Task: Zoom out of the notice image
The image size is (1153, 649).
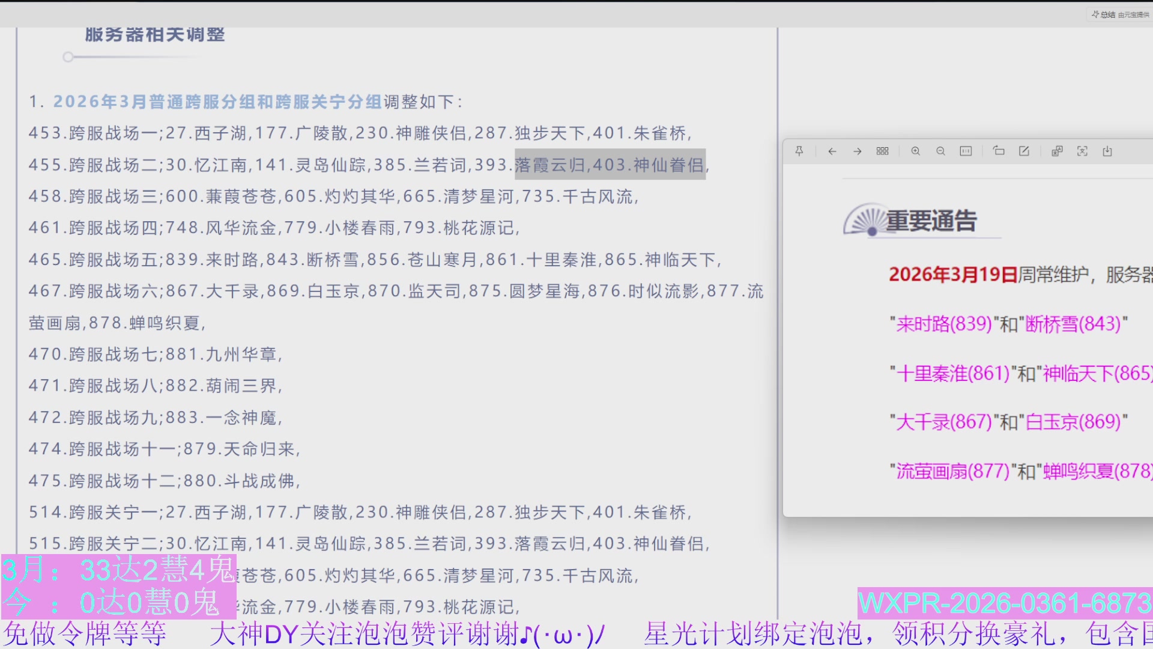Action: click(940, 151)
